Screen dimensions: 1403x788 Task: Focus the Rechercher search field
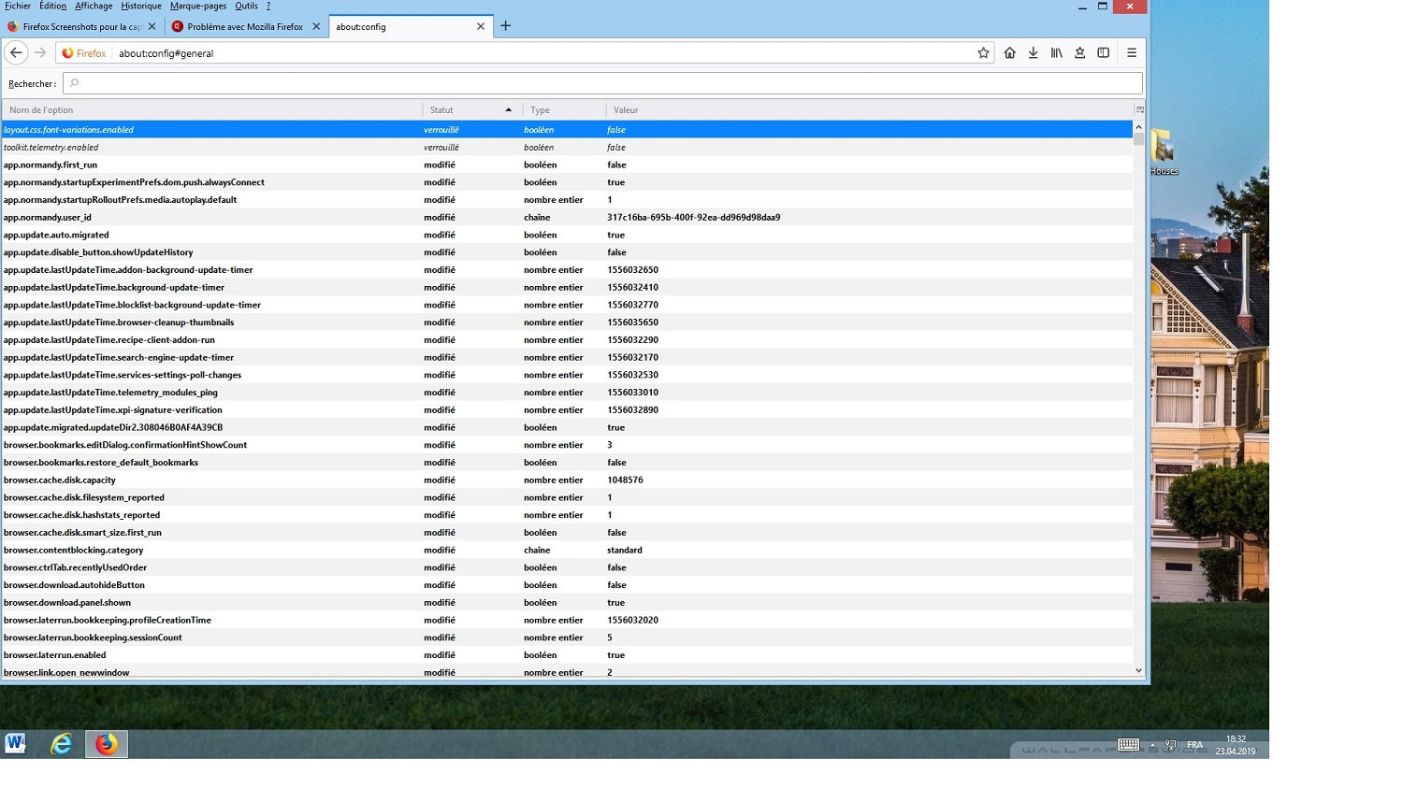pos(602,83)
